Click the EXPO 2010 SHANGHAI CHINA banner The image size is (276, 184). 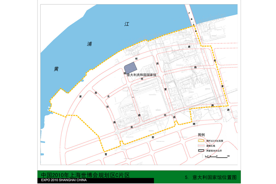click(x=64, y=180)
